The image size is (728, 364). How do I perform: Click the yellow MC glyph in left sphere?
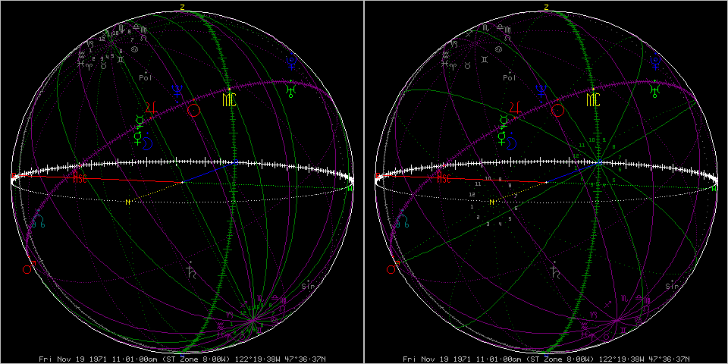click(229, 99)
